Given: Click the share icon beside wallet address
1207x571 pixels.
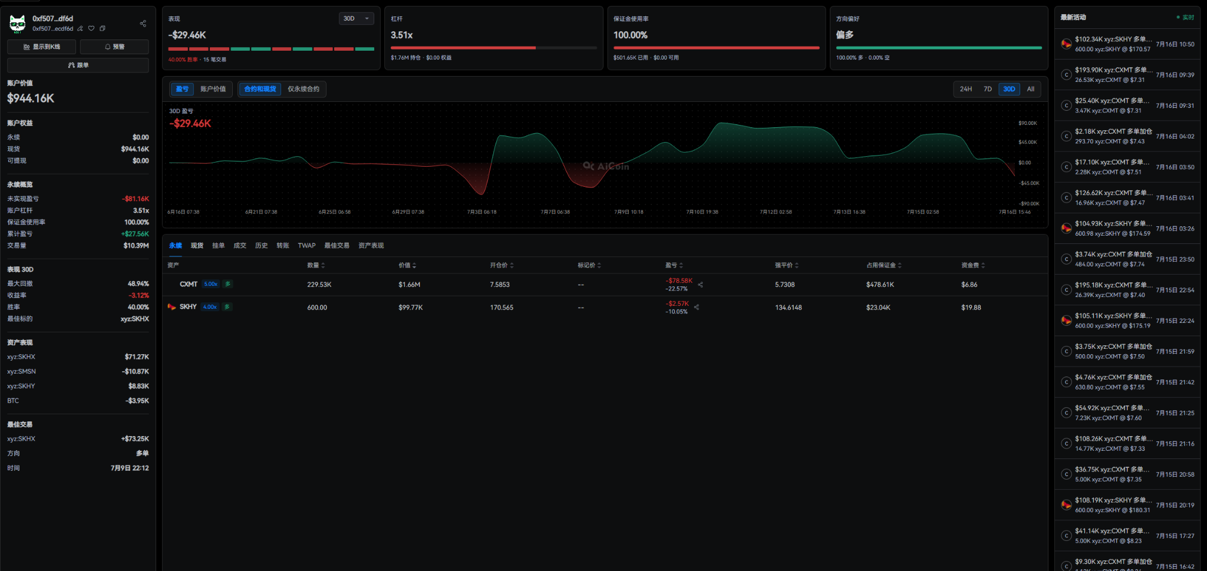Looking at the screenshot, I should [x=143, y=24].
